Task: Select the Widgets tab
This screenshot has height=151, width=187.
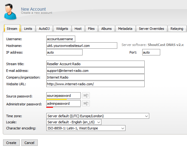Action: pos(62,29)
